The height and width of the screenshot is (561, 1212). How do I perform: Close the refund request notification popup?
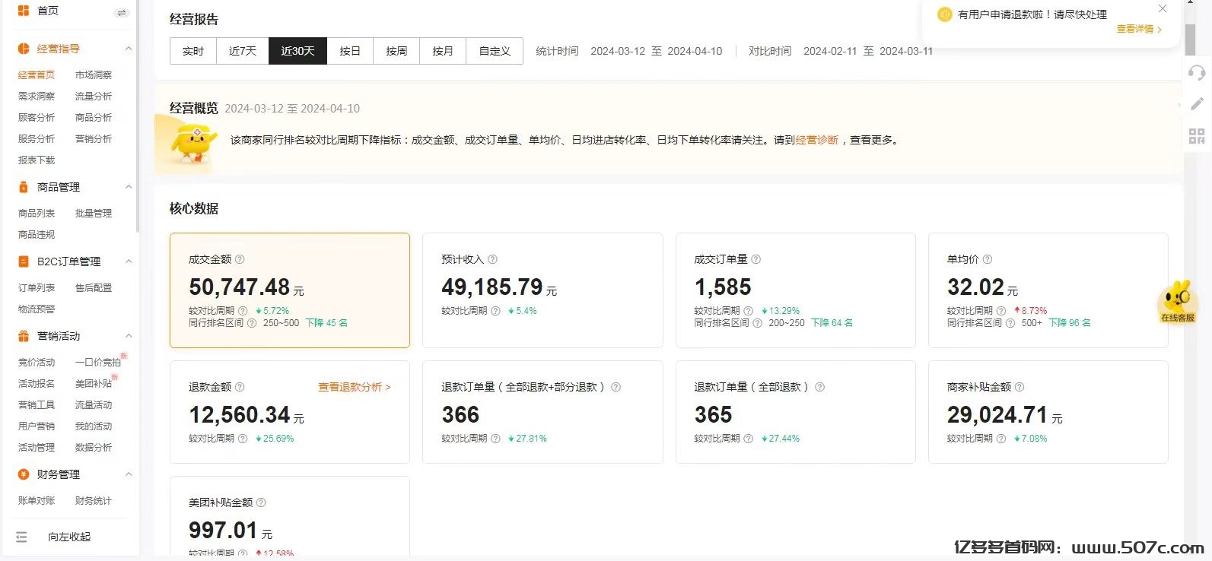pos(1162,9)
